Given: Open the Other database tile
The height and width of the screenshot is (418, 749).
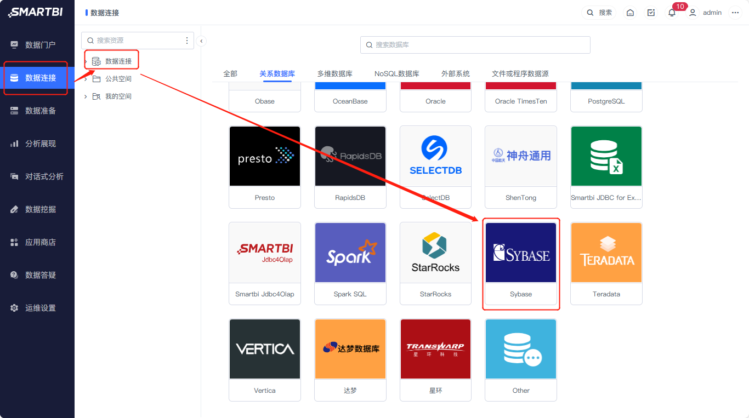Looking at the screenshot, I should (521, 360).
